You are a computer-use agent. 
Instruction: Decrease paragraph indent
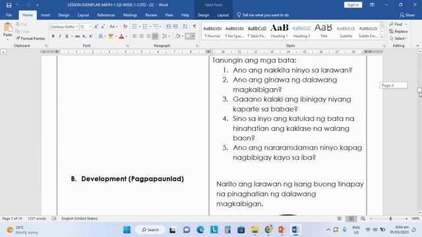[x=169, y=26]
